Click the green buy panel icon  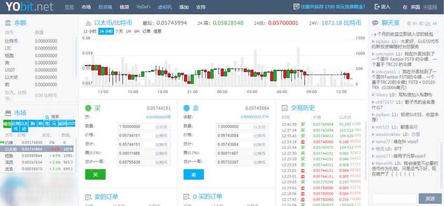[88, 108]
